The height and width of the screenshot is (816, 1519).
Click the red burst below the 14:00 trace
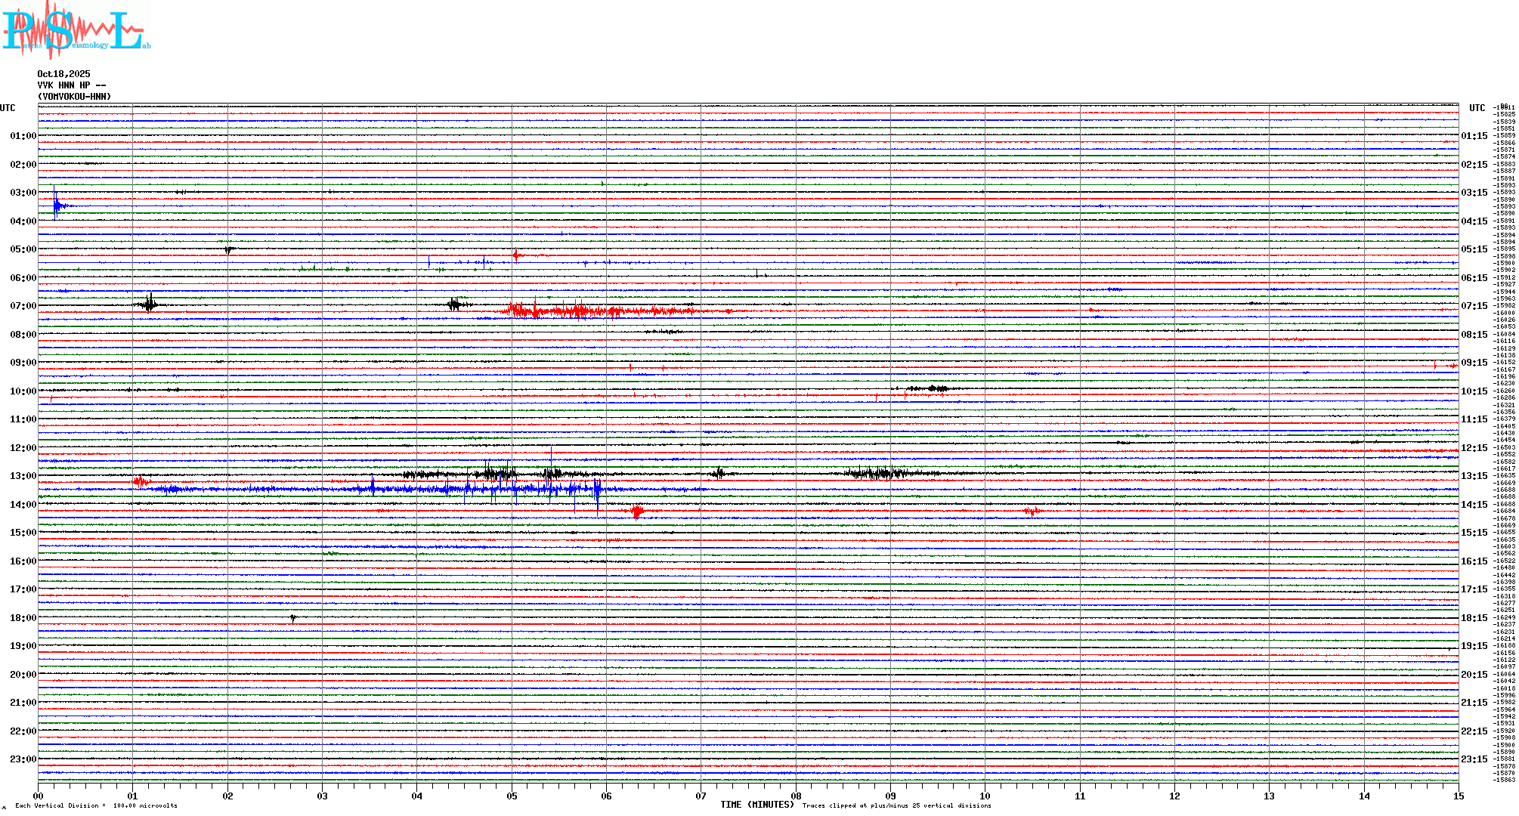tap(637, 512)
